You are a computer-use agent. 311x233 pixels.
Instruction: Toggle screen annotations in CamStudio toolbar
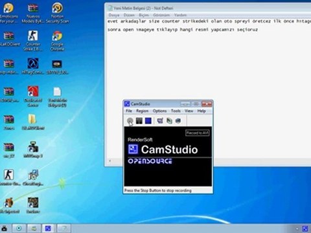(x=160, y=121)
